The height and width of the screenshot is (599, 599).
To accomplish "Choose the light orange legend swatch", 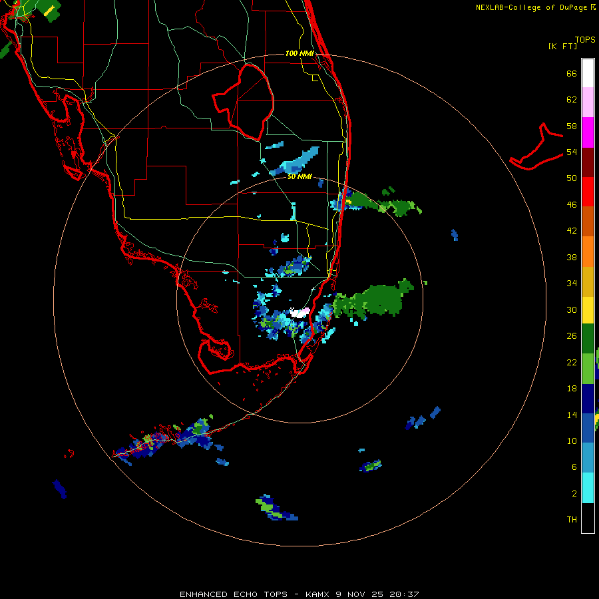I will pyautogui.click(x=588, y=252).
